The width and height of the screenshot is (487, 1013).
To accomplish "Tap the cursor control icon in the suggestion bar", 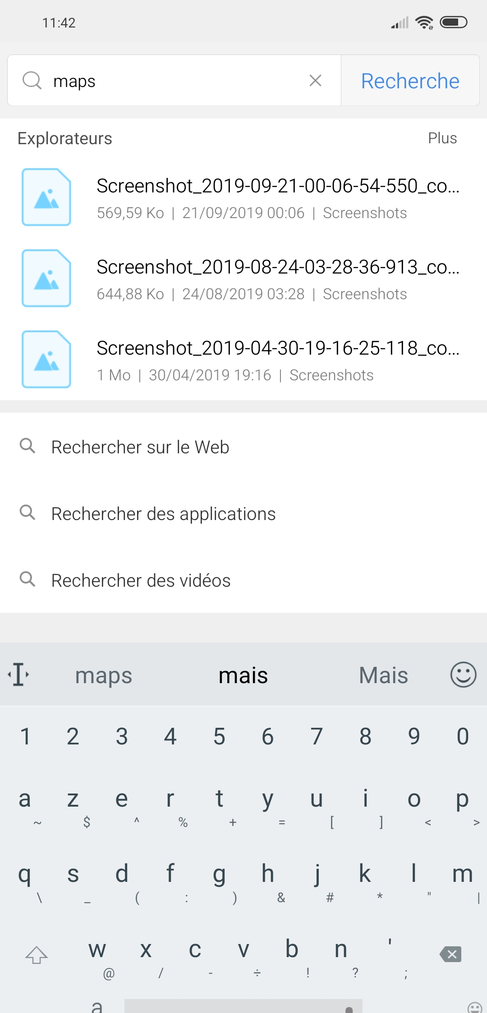I will point(18,675).
